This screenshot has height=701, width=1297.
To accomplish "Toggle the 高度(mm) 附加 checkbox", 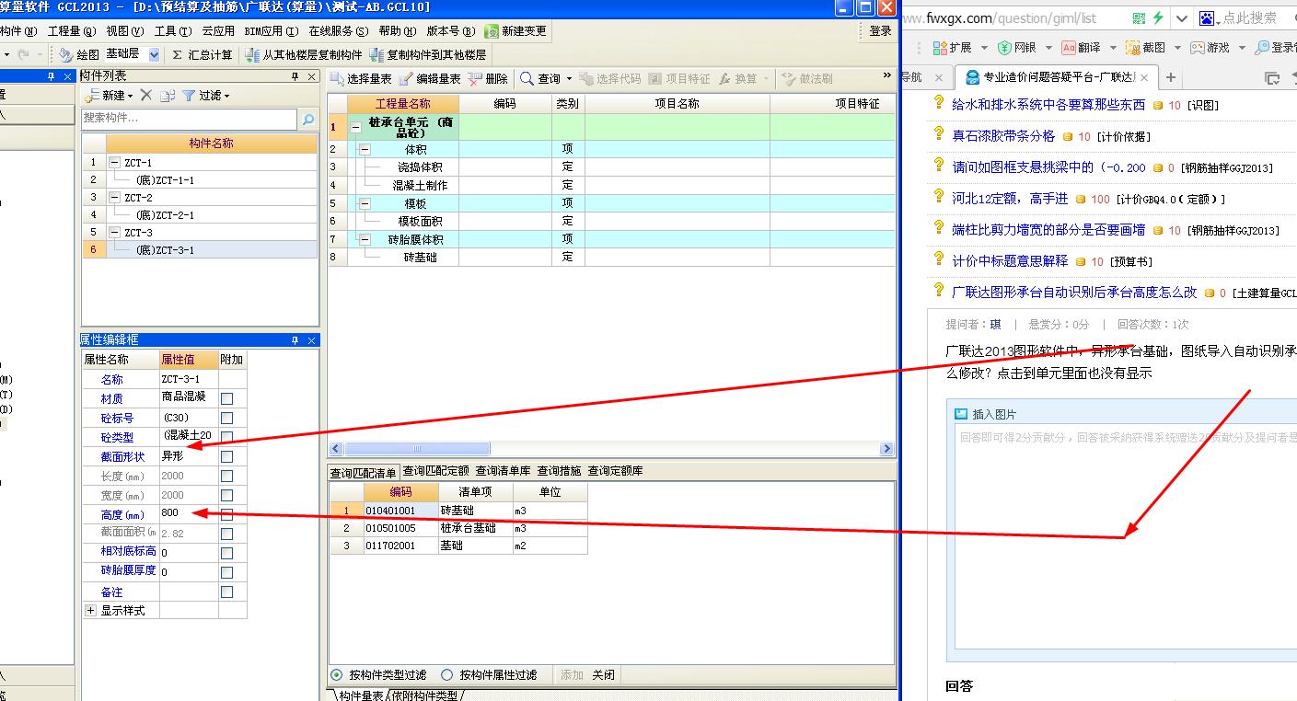I will pos(227,514).
